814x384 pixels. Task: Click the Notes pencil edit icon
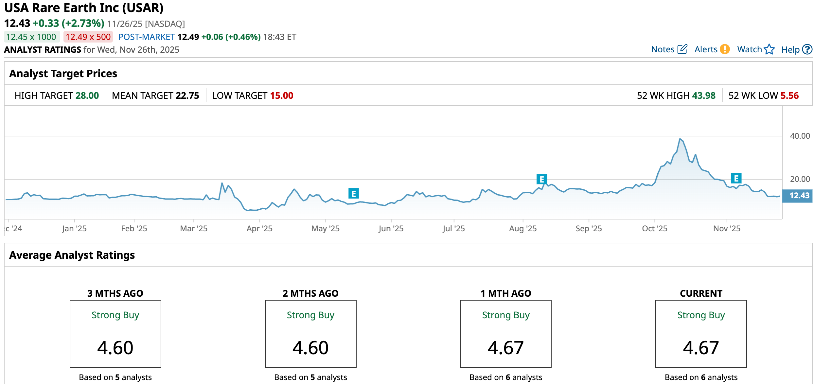pyautogui.click(x=682, y=49)
